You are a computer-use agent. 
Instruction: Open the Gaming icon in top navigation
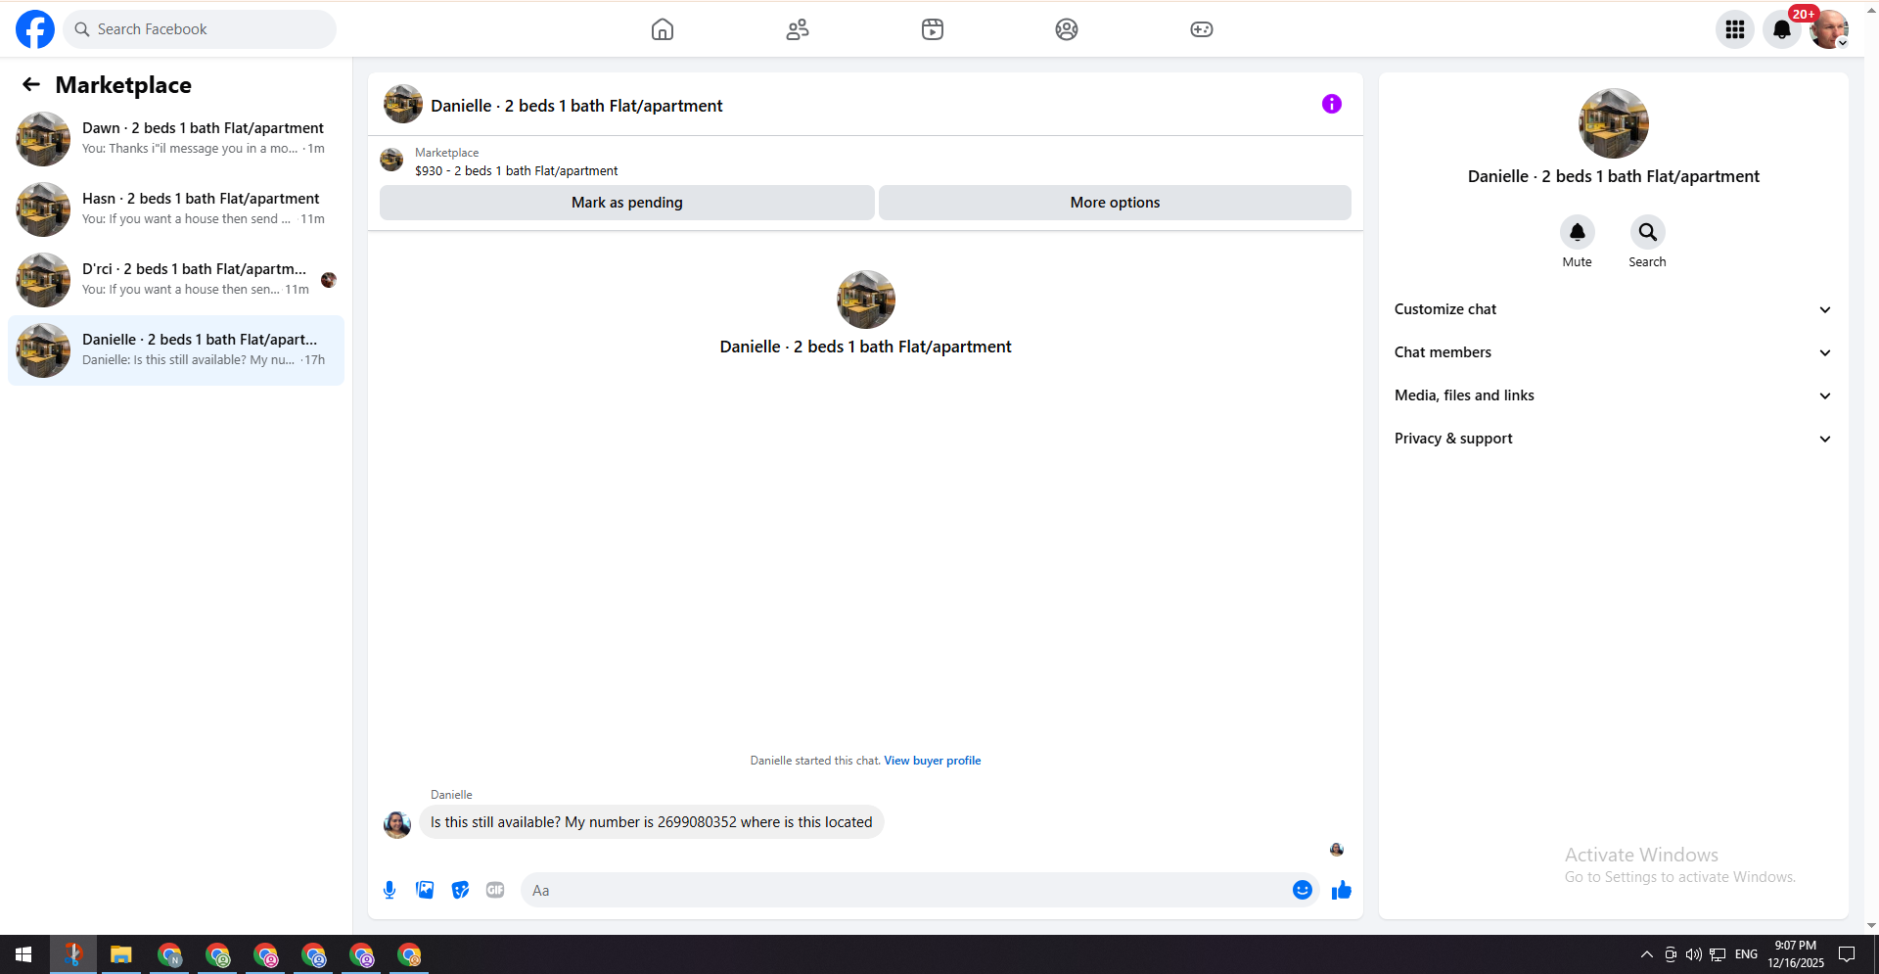tap(1202, 29)
